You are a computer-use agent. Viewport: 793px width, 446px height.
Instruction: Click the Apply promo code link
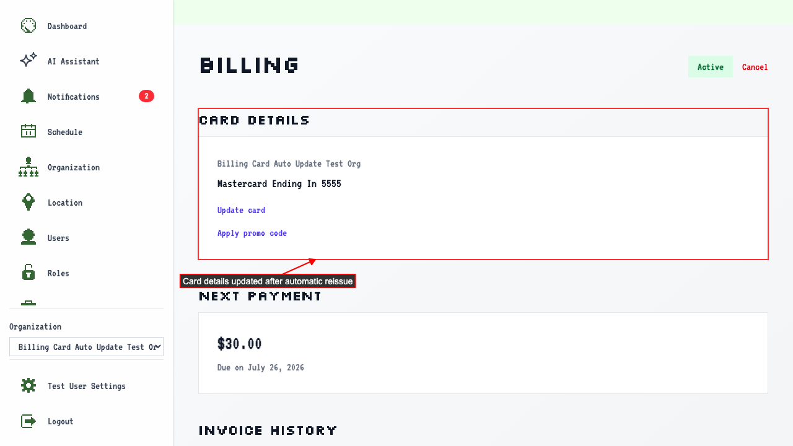(252, 234)
